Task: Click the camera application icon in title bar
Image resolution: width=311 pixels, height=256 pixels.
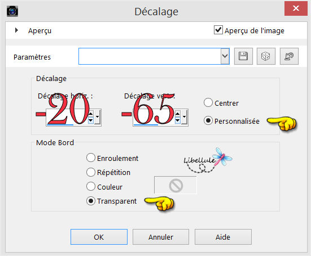Action: point(12,11)
